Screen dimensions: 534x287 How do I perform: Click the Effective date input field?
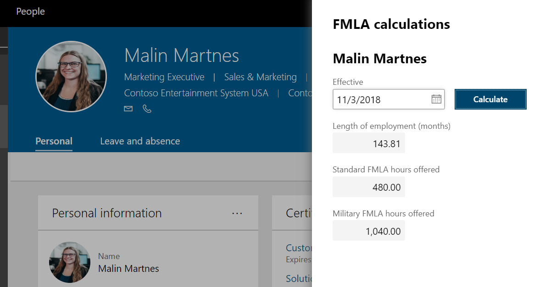(381, 99)
